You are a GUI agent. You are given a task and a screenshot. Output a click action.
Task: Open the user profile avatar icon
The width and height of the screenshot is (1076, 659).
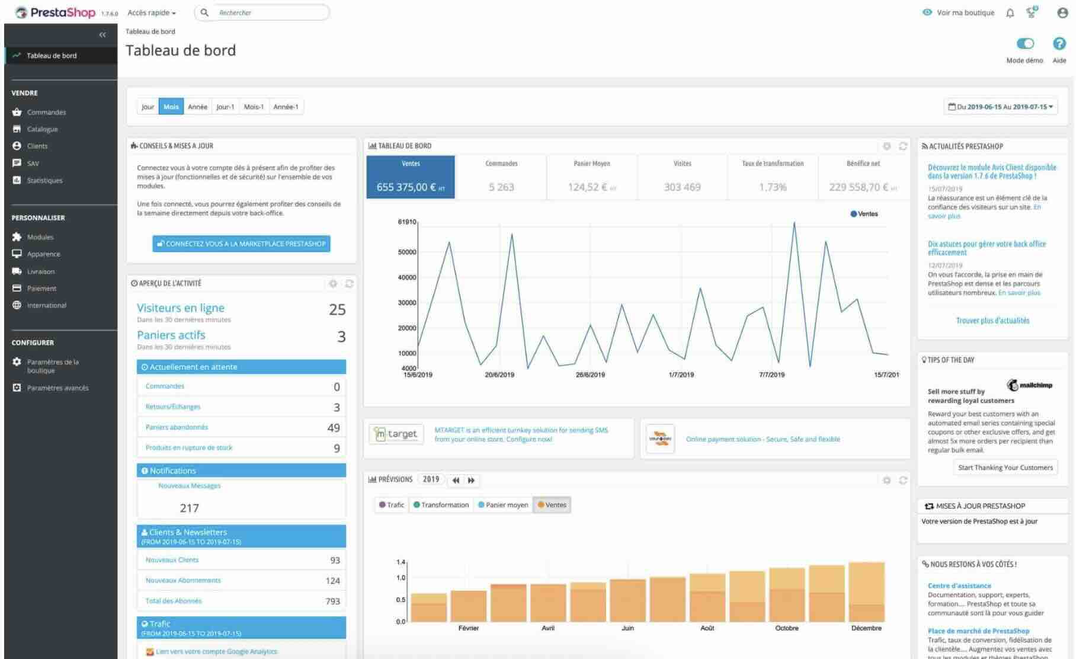click(1062, 12)
